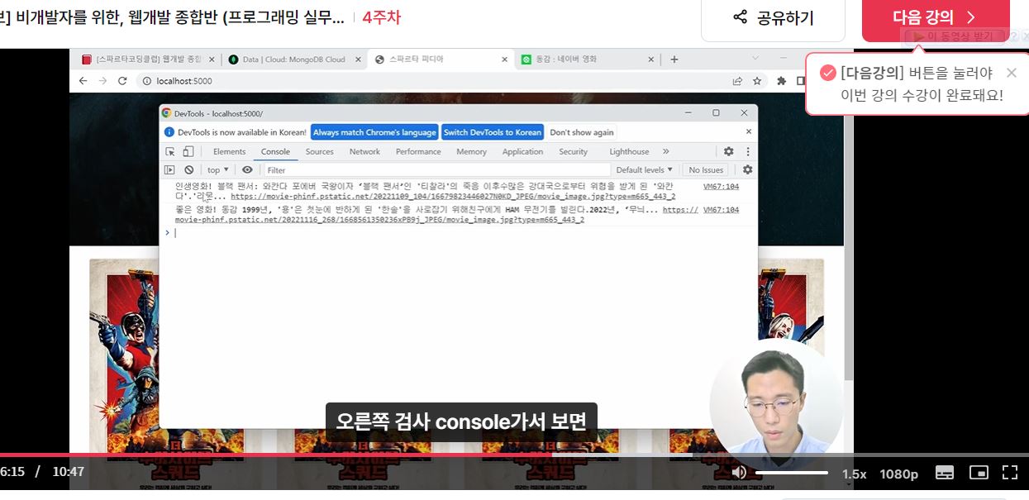1029x500 pixels.
Task: Open first VM67:104 source link
Action: click(x=721, y=187)
